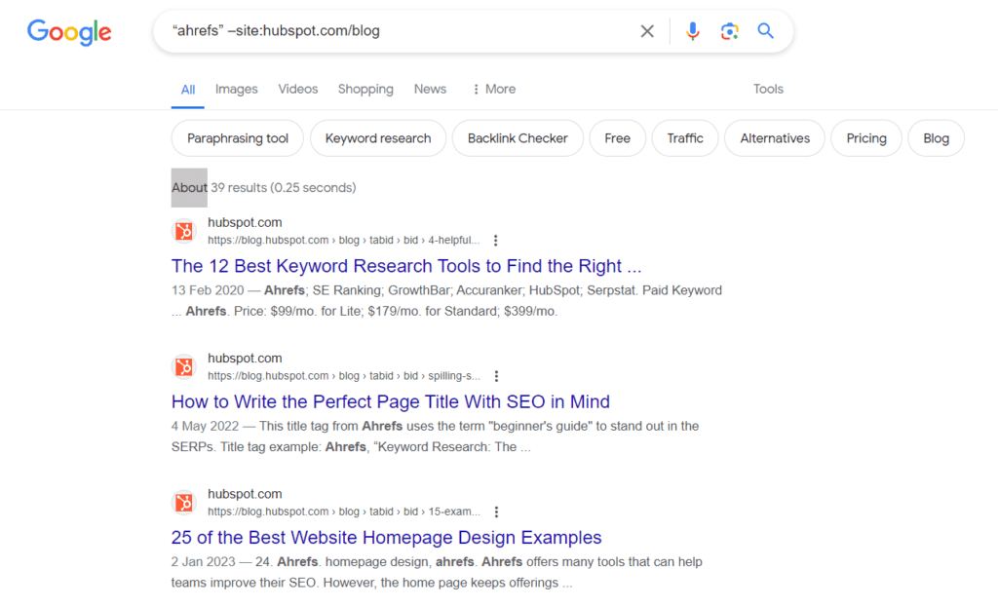Start voice search with the microphone icon

pyautogui.click(x=693, y=31)
